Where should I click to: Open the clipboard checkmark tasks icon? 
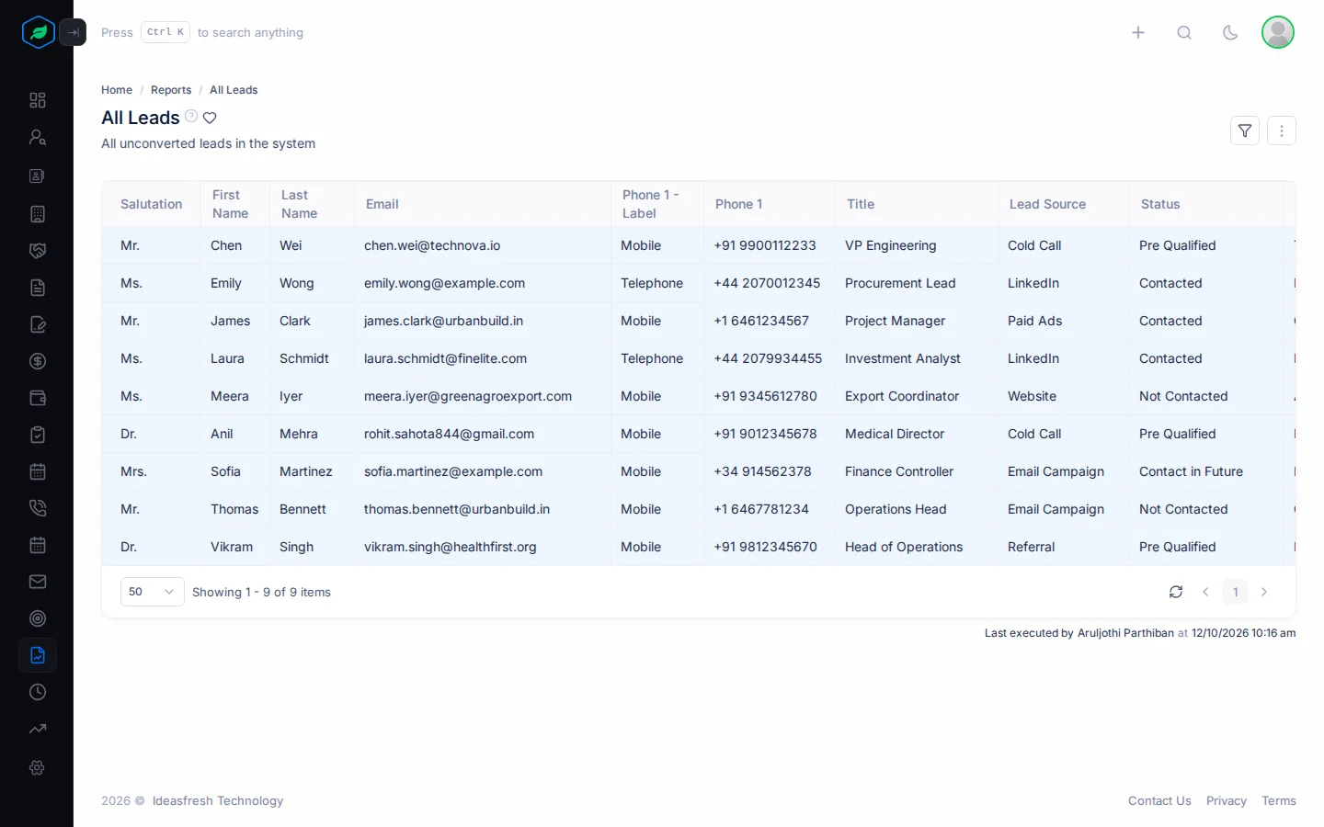tap(38, 435)
